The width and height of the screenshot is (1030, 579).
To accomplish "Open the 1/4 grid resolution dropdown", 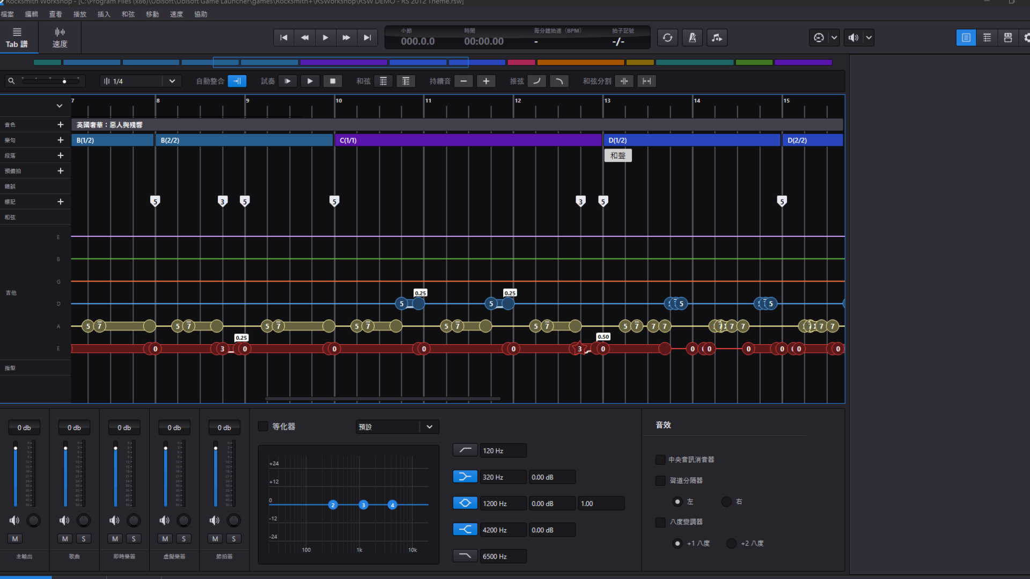I will coord(141,81).
